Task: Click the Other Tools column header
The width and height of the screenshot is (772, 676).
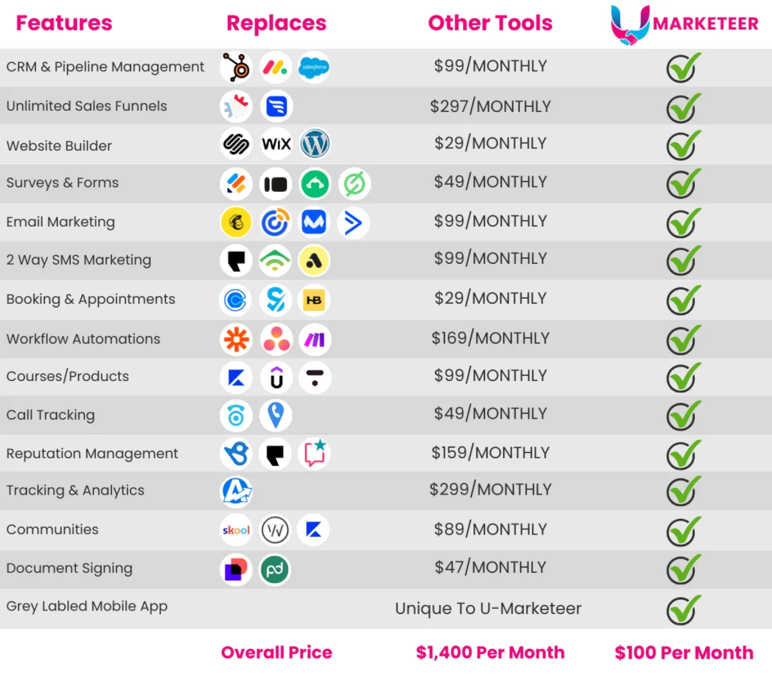Action: coord(490,23)
